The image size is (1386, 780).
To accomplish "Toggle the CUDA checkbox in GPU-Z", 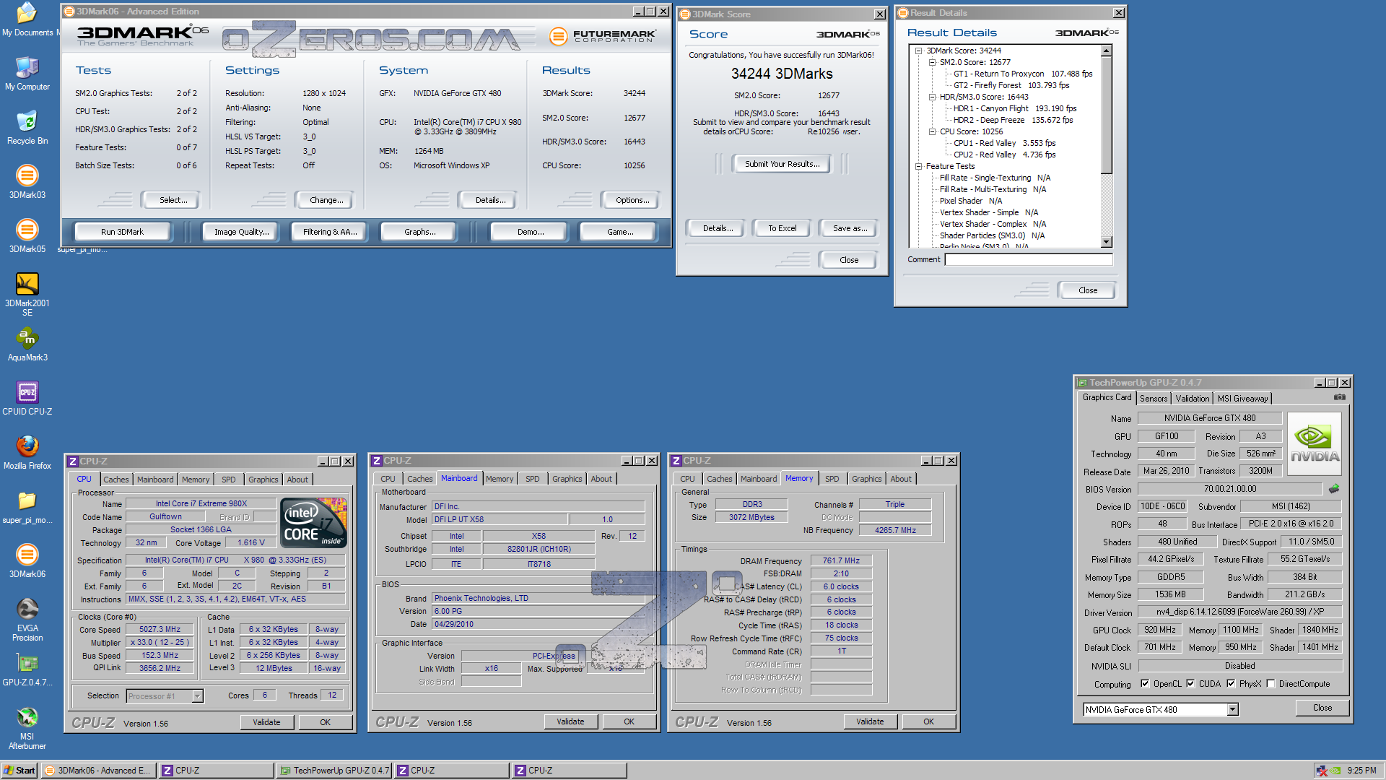I will click(x=1190, y=683).
